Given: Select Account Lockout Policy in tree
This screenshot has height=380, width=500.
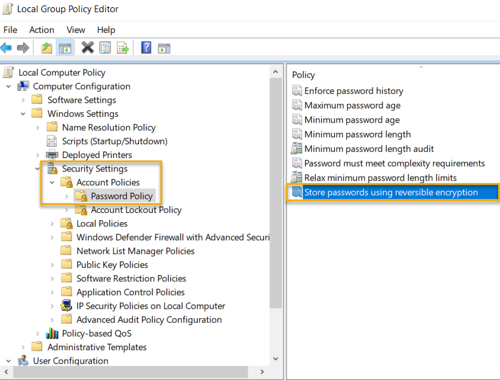Looking at the screenshot, I should [x=136, y=210].
